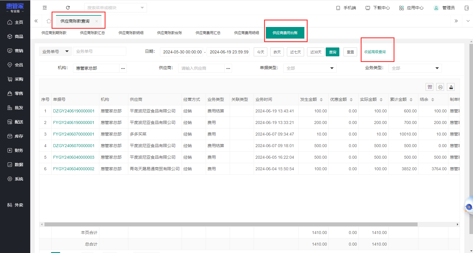This screenshot has width=473, height=253.
Task: Switch to the 供应商账款汇总 tab
Action: [x=92, y=33]
